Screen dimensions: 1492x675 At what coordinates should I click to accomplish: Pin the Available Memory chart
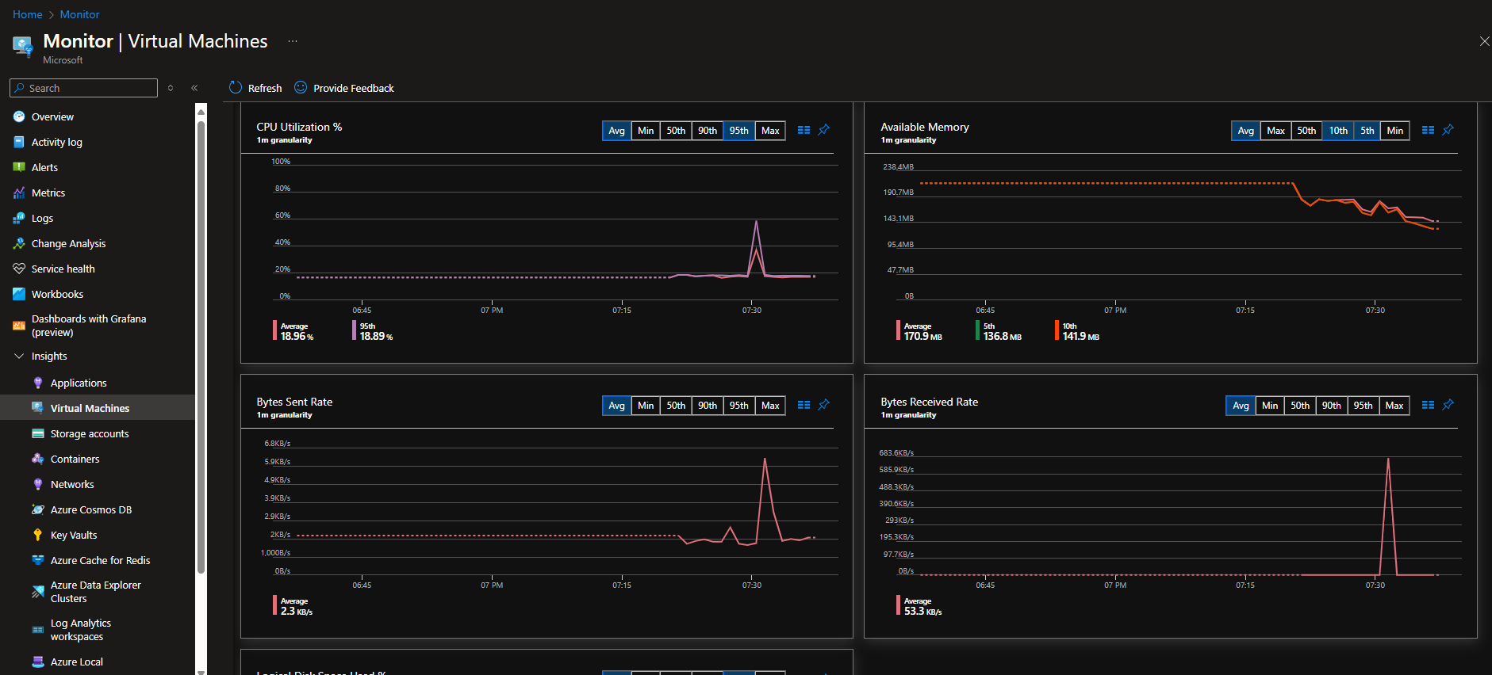pos(1448,130)
